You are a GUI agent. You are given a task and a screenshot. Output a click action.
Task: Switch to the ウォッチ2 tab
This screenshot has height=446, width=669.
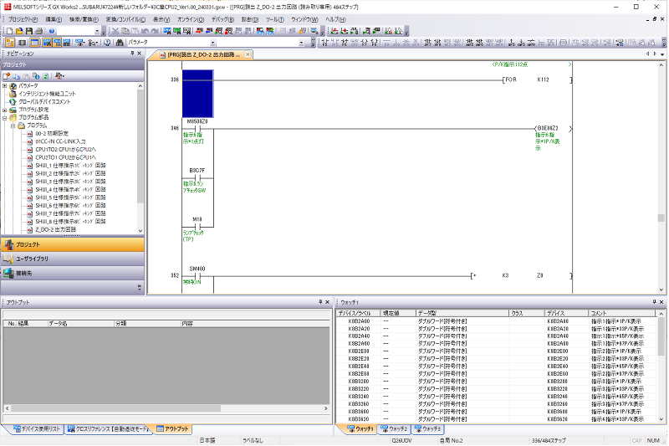pyautogui.click(x=396, y=428)
